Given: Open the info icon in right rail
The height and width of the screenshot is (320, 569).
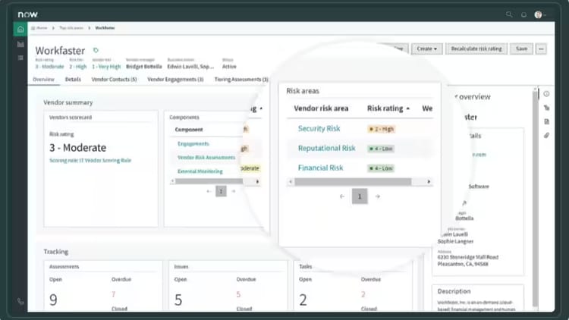Looking at the screenshot, I should 546,94.
